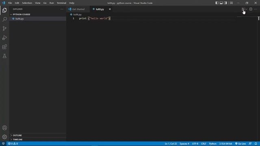
Task: Click the workspace trust shield in status bar
Action: coord(3,144)
